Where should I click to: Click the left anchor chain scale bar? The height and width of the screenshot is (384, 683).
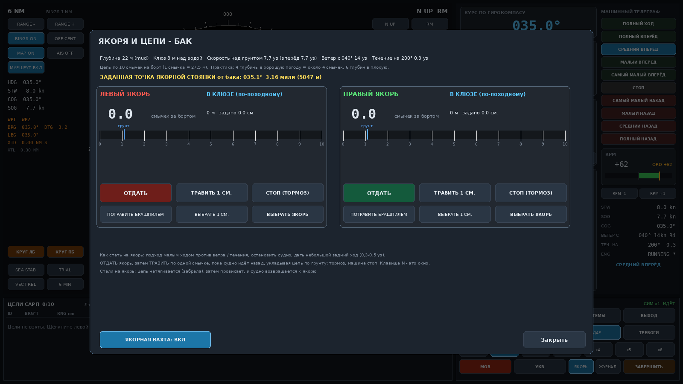click(x=211, y=135)
